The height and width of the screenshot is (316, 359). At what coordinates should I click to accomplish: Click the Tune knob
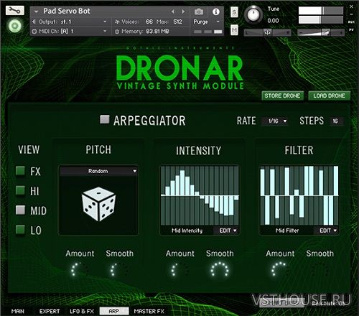coord(253,14)
